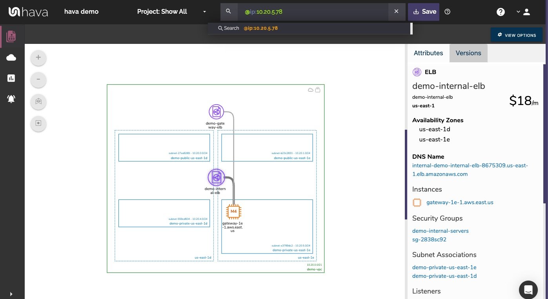Click the search input field
Image resolution: width=548 pixels, height=299 pixels.
(x=313, y=12)
